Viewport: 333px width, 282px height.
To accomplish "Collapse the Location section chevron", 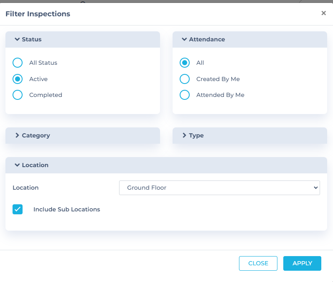I will click(17, 165).
